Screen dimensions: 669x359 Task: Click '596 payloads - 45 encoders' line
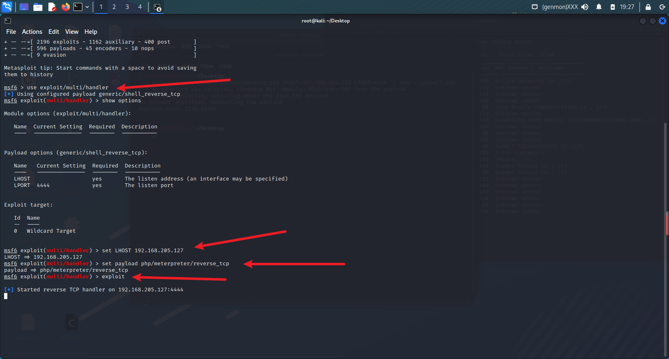pyautogui.click(x=100, y=48)
